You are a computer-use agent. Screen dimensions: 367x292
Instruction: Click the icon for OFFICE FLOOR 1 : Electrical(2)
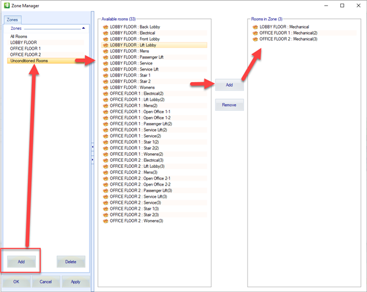[105, 94]
